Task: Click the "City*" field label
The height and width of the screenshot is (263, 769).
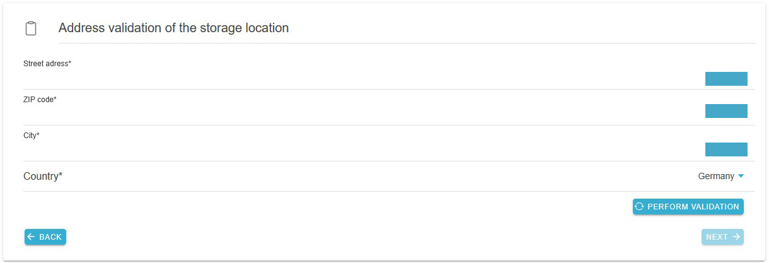Action: click(32, 136)
